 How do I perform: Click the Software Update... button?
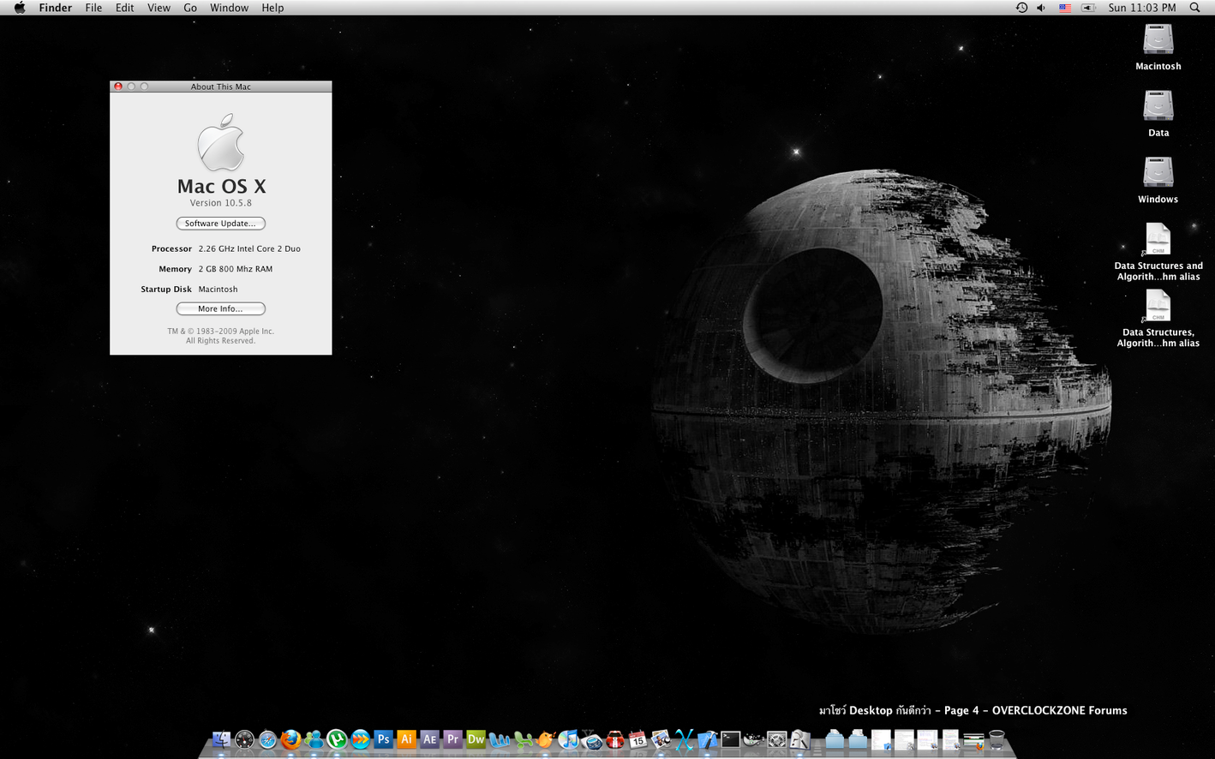pyautogui.click(x=220, y=224)
